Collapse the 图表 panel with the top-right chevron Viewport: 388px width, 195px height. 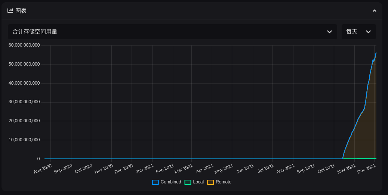tap(374, 11)
